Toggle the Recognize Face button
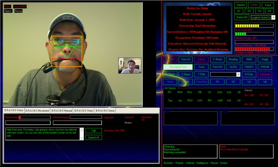This screenshot has width=278, height=167. pyautogui.click(x=178, y=67)
